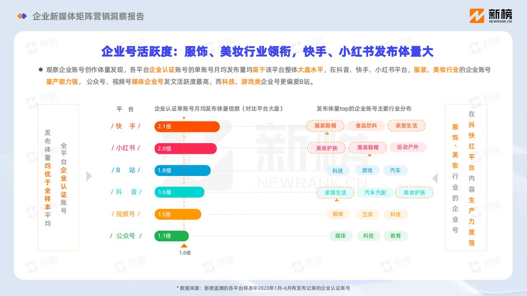Click the 三农 tag

click(368, 214)
